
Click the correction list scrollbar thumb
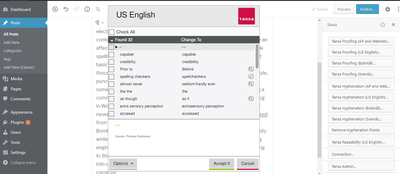pos(257,56)
